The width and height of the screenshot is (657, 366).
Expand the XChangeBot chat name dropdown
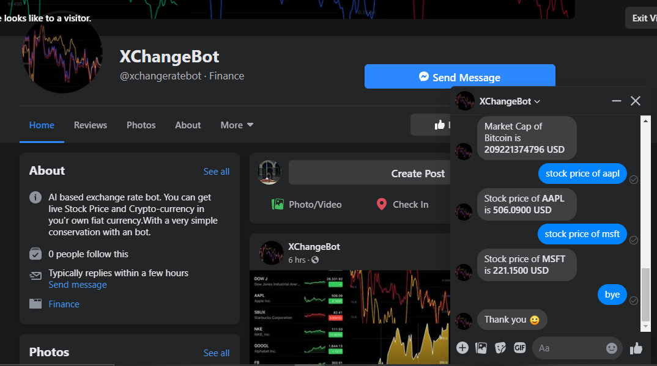tap(537, 101)
